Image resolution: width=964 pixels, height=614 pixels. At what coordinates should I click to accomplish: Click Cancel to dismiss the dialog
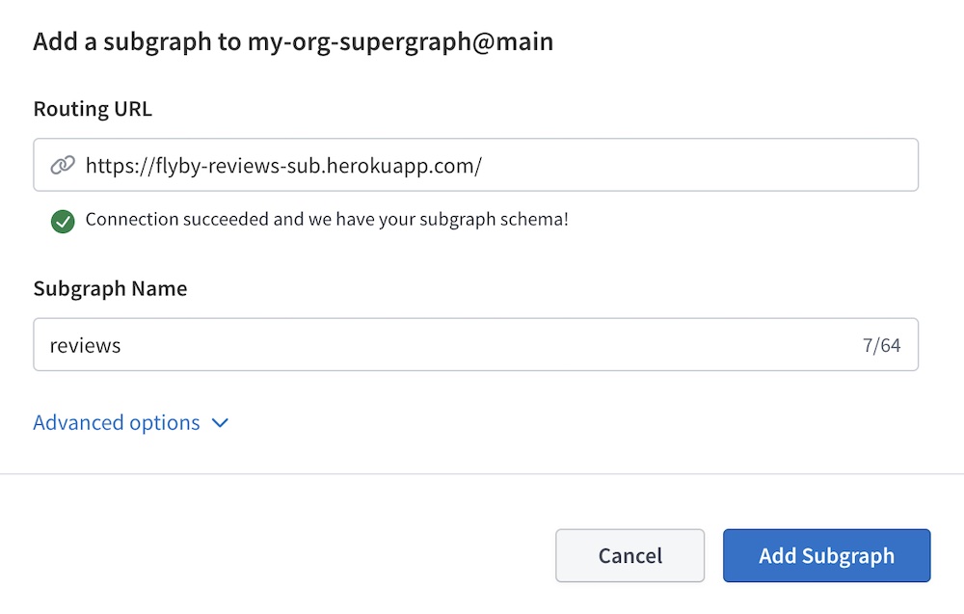[629, 555]
